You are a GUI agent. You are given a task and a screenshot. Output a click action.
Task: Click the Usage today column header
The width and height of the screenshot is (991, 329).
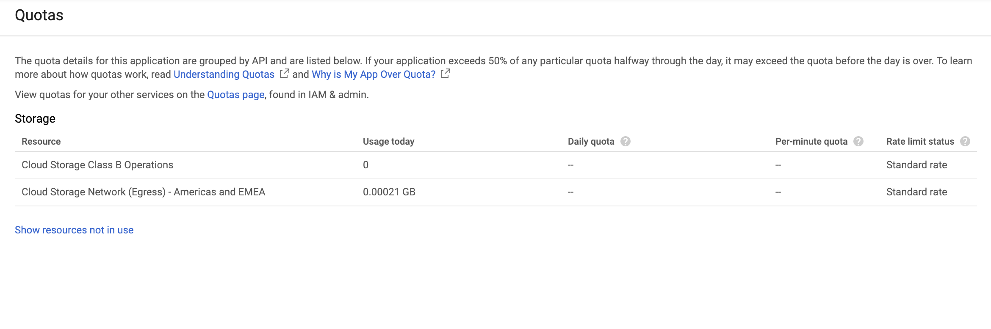coord(388,142)
